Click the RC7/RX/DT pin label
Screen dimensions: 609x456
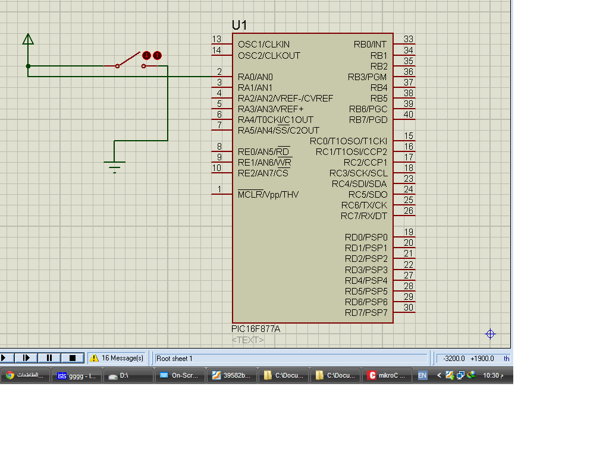(x=364, y=216)
